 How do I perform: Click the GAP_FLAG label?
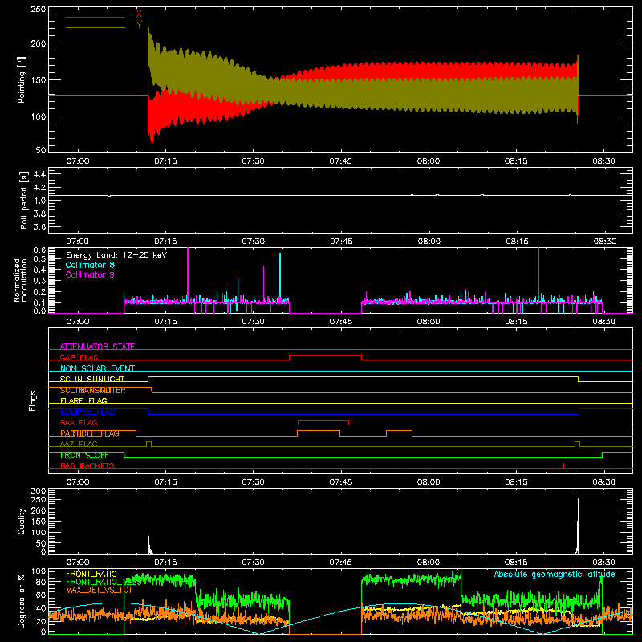79,357
